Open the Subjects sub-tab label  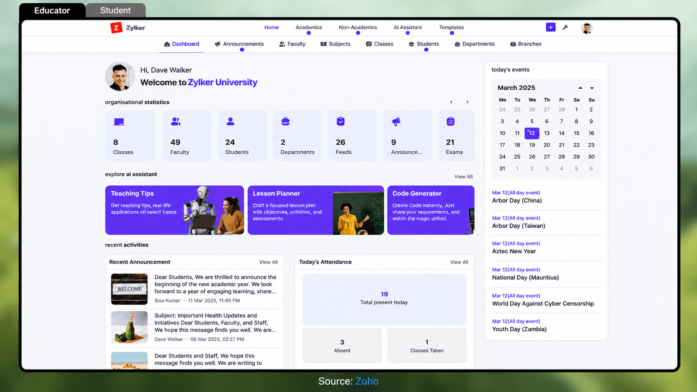point(339,44)
